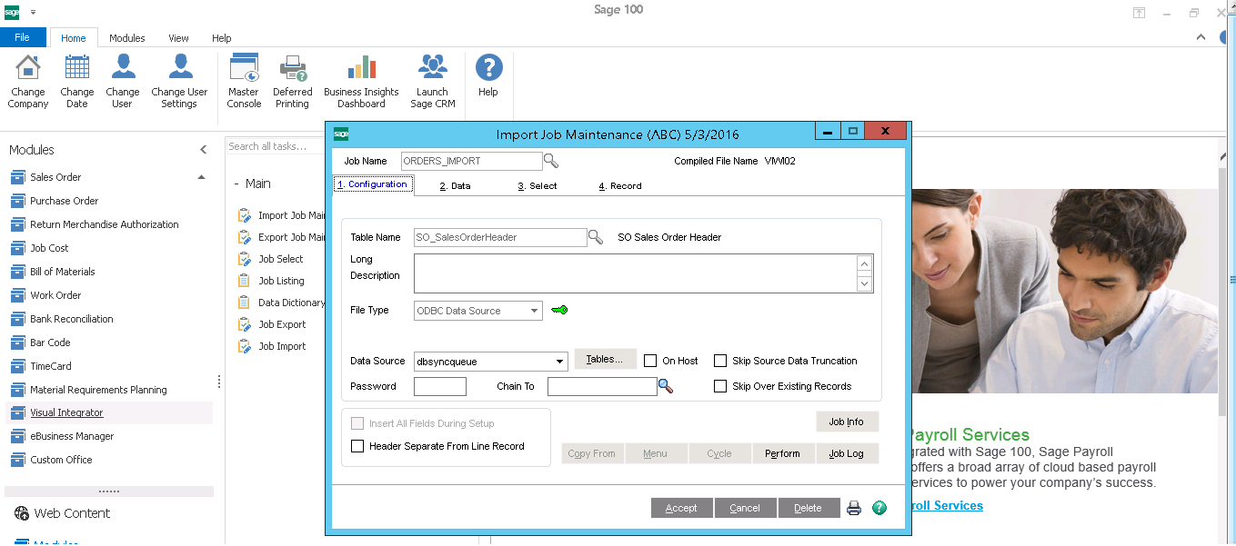Launch Sage CRM from the ribbon

(x=432, y=81)
